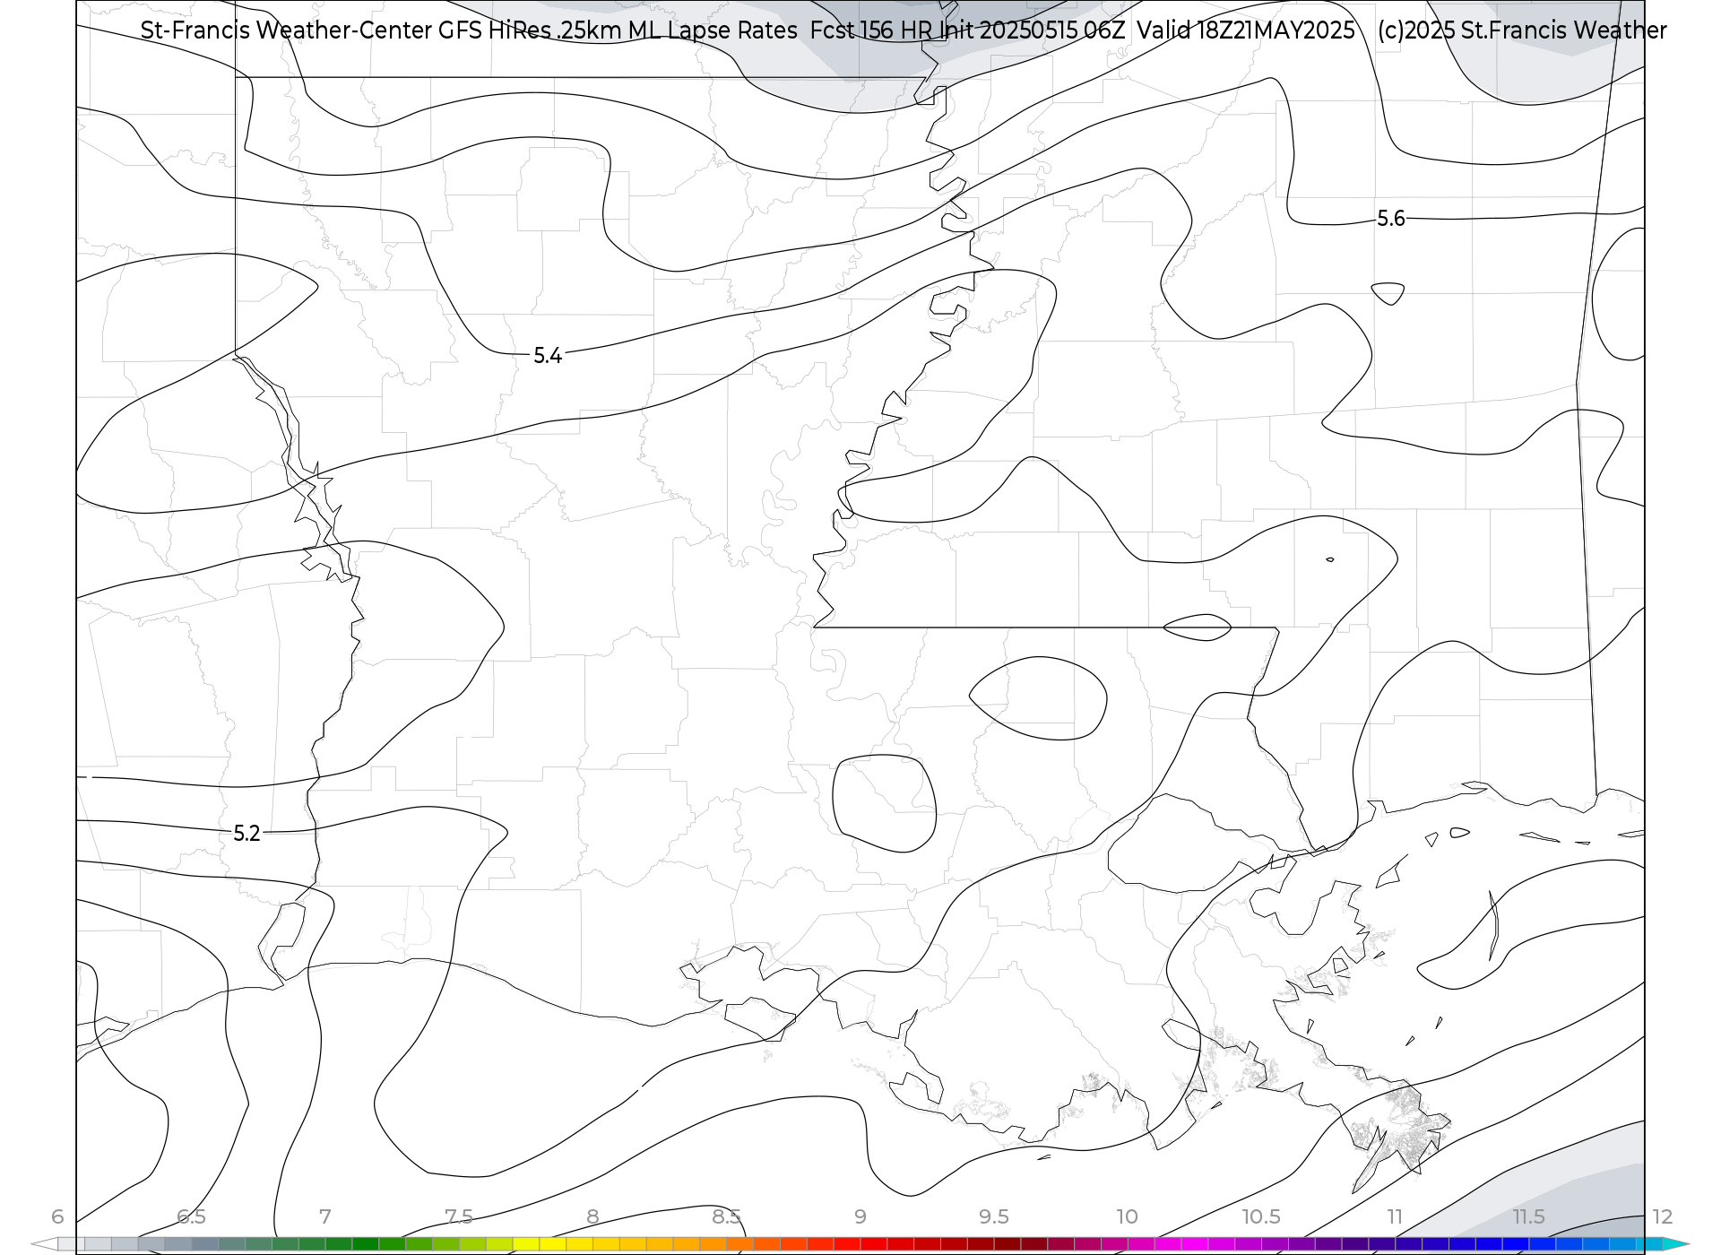Click the '(c)2025 St.Francis Weather' copyright text
This screenshot has width=1721, height=1255.
tap(1522, 30)
